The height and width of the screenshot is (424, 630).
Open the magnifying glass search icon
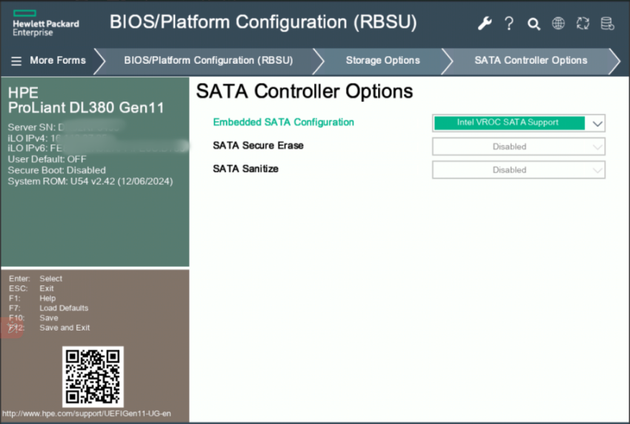pyautogui.click(x=534, y=24)
